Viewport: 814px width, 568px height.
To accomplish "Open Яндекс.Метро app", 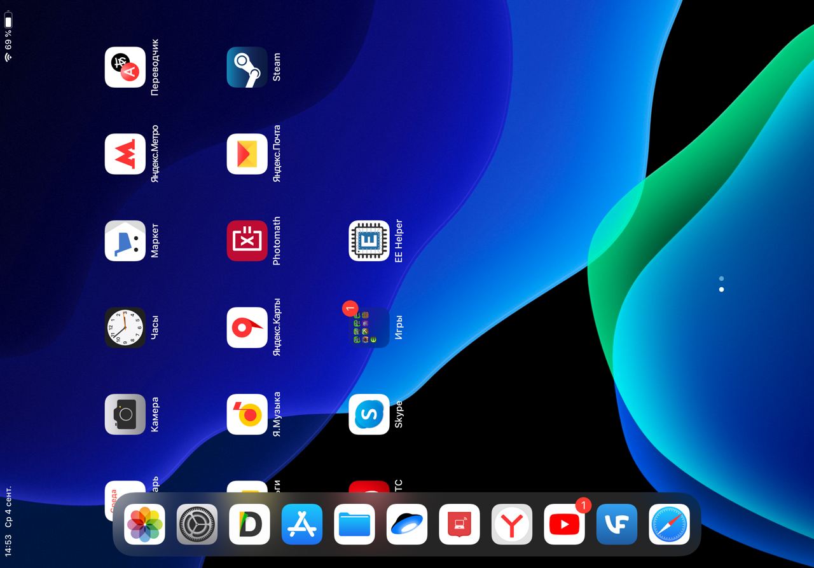I will (125, 154).
